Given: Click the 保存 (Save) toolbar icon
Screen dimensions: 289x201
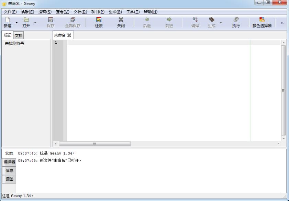Looking at the screenshot, I should pos(51,20).
